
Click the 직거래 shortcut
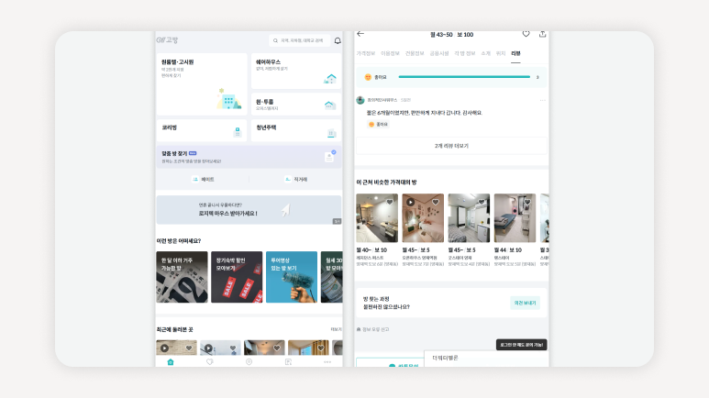pos(296,180)
